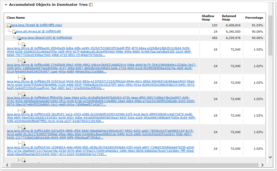Viewport: 277px width, 171px height.
Task: Click the object icon above String 0xff8bacb0
Action: pyautogui.click(x=23, y=44)
